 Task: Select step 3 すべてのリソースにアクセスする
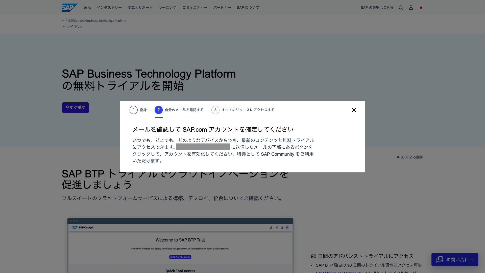243,110
